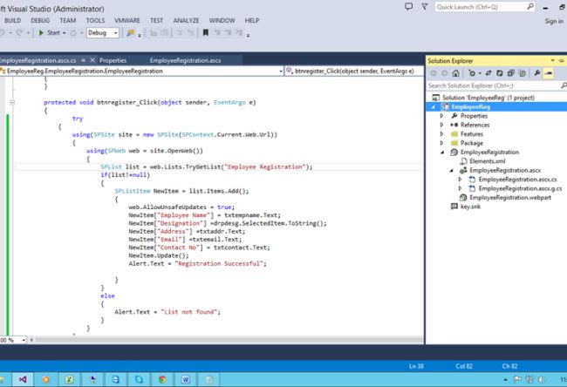Viewport: 567px width, 387px height.
Task: Click the Sync with Active Document icon
Action: coord(487,74)
